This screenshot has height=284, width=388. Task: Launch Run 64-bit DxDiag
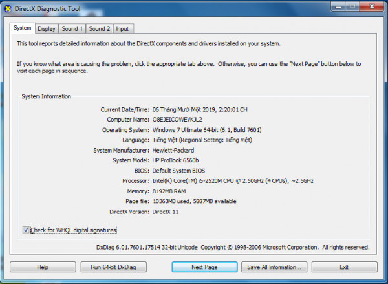[113, 267]
